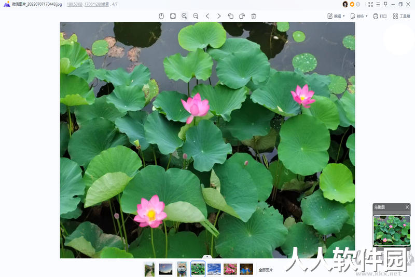The image size is (415, 277).
Task: Click the file name 微信图片_20220707170443.jpg
Action: click(x=37, y=4)
